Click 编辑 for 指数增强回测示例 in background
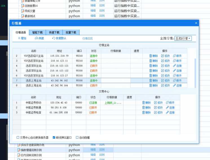The width and height of the screenshot is (210, 160). [x=93, y=150]
